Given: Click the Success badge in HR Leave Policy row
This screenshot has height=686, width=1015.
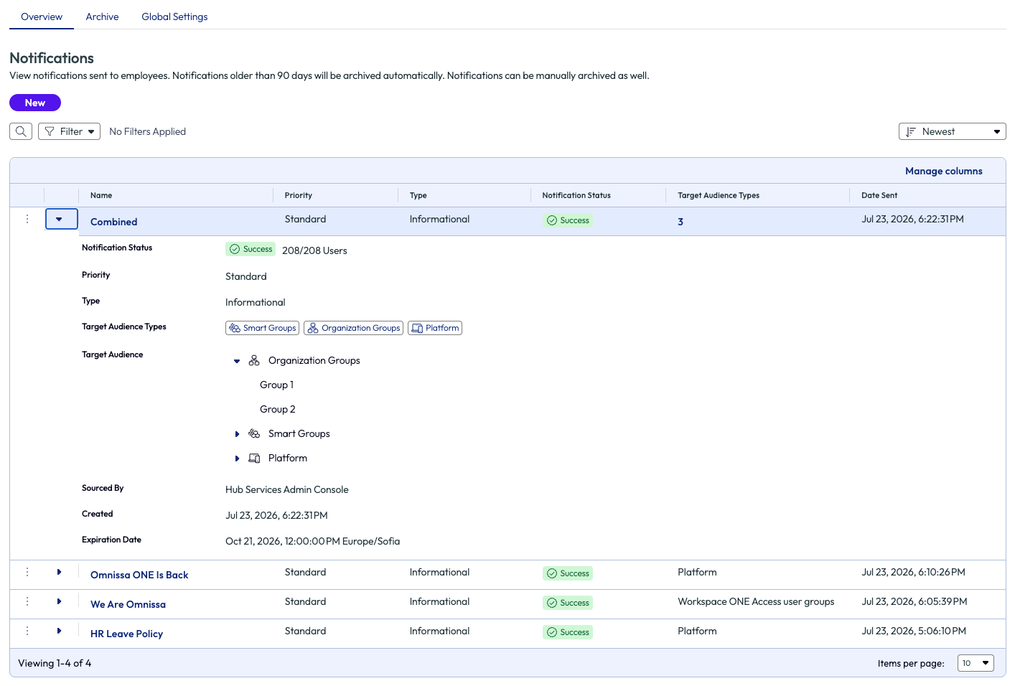Looking at the screenshot, I should click(x=568, y=632).
